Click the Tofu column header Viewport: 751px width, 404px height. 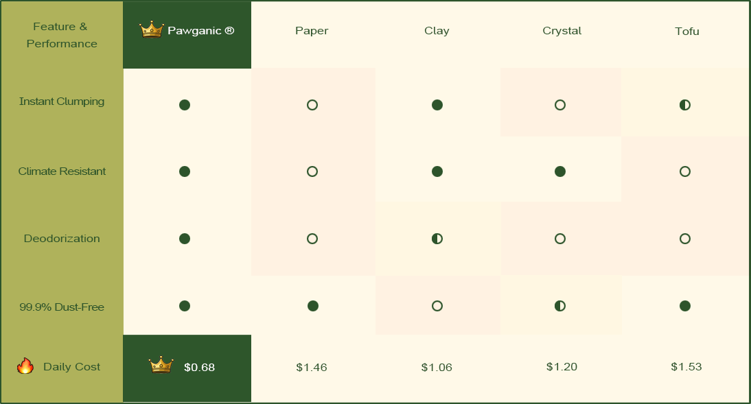[x=686, y=31]
